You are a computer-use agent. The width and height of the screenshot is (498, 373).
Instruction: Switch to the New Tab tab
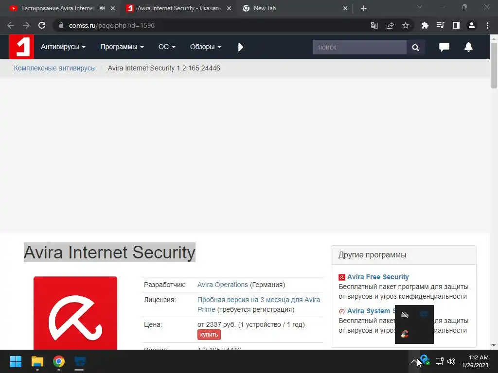pyautogui.click(x=265, y=8)
